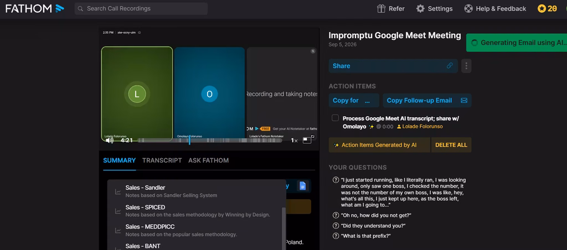Click Copy Follow-up Email button
The height and width of the screenshot is (250, 567).
point(427,101)
